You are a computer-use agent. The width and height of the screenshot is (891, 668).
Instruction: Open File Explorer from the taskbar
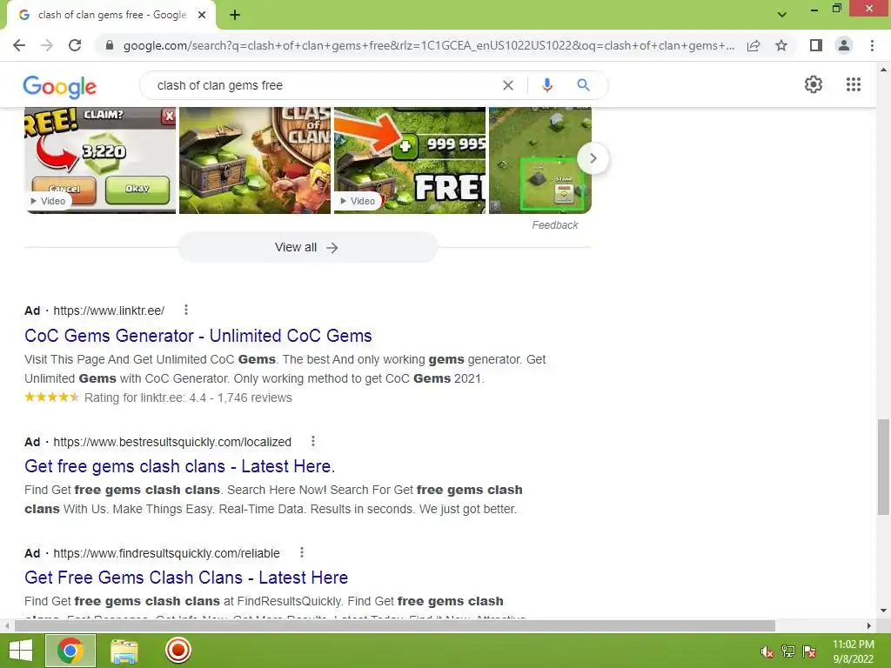pos(124,651)
